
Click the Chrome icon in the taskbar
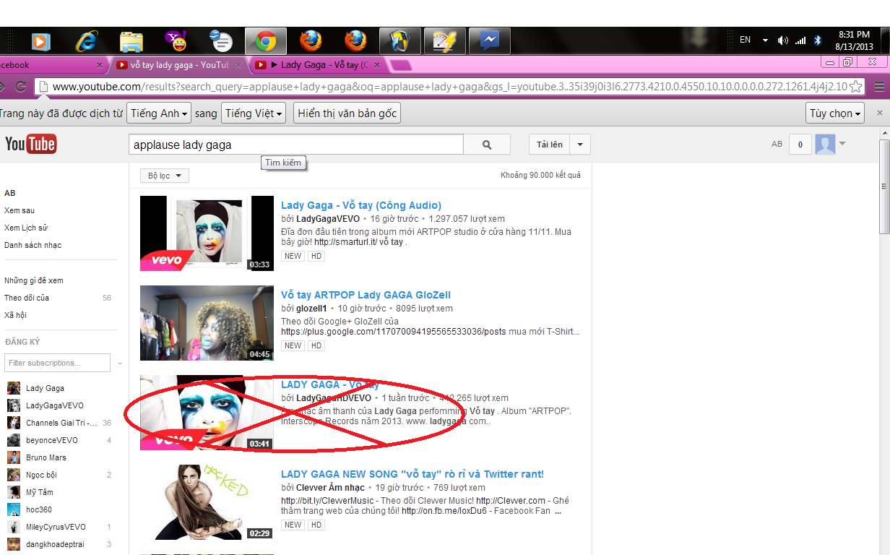[x=265, y=41]
